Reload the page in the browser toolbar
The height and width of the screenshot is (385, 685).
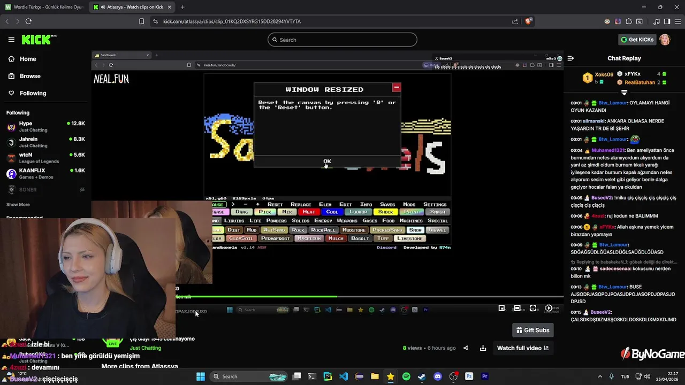28,21
